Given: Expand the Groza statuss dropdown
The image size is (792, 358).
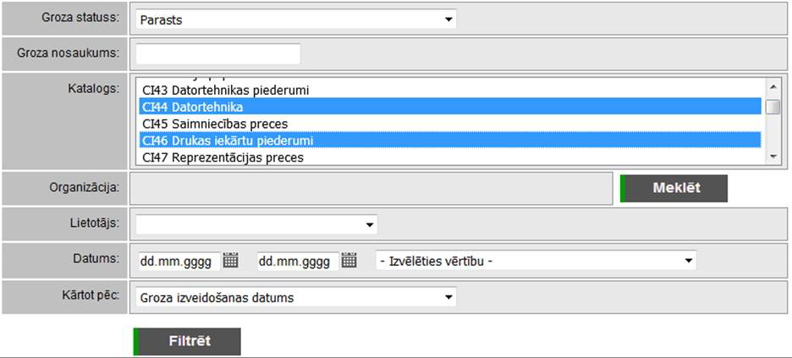Looking at the screenshot, I should 448,19.
